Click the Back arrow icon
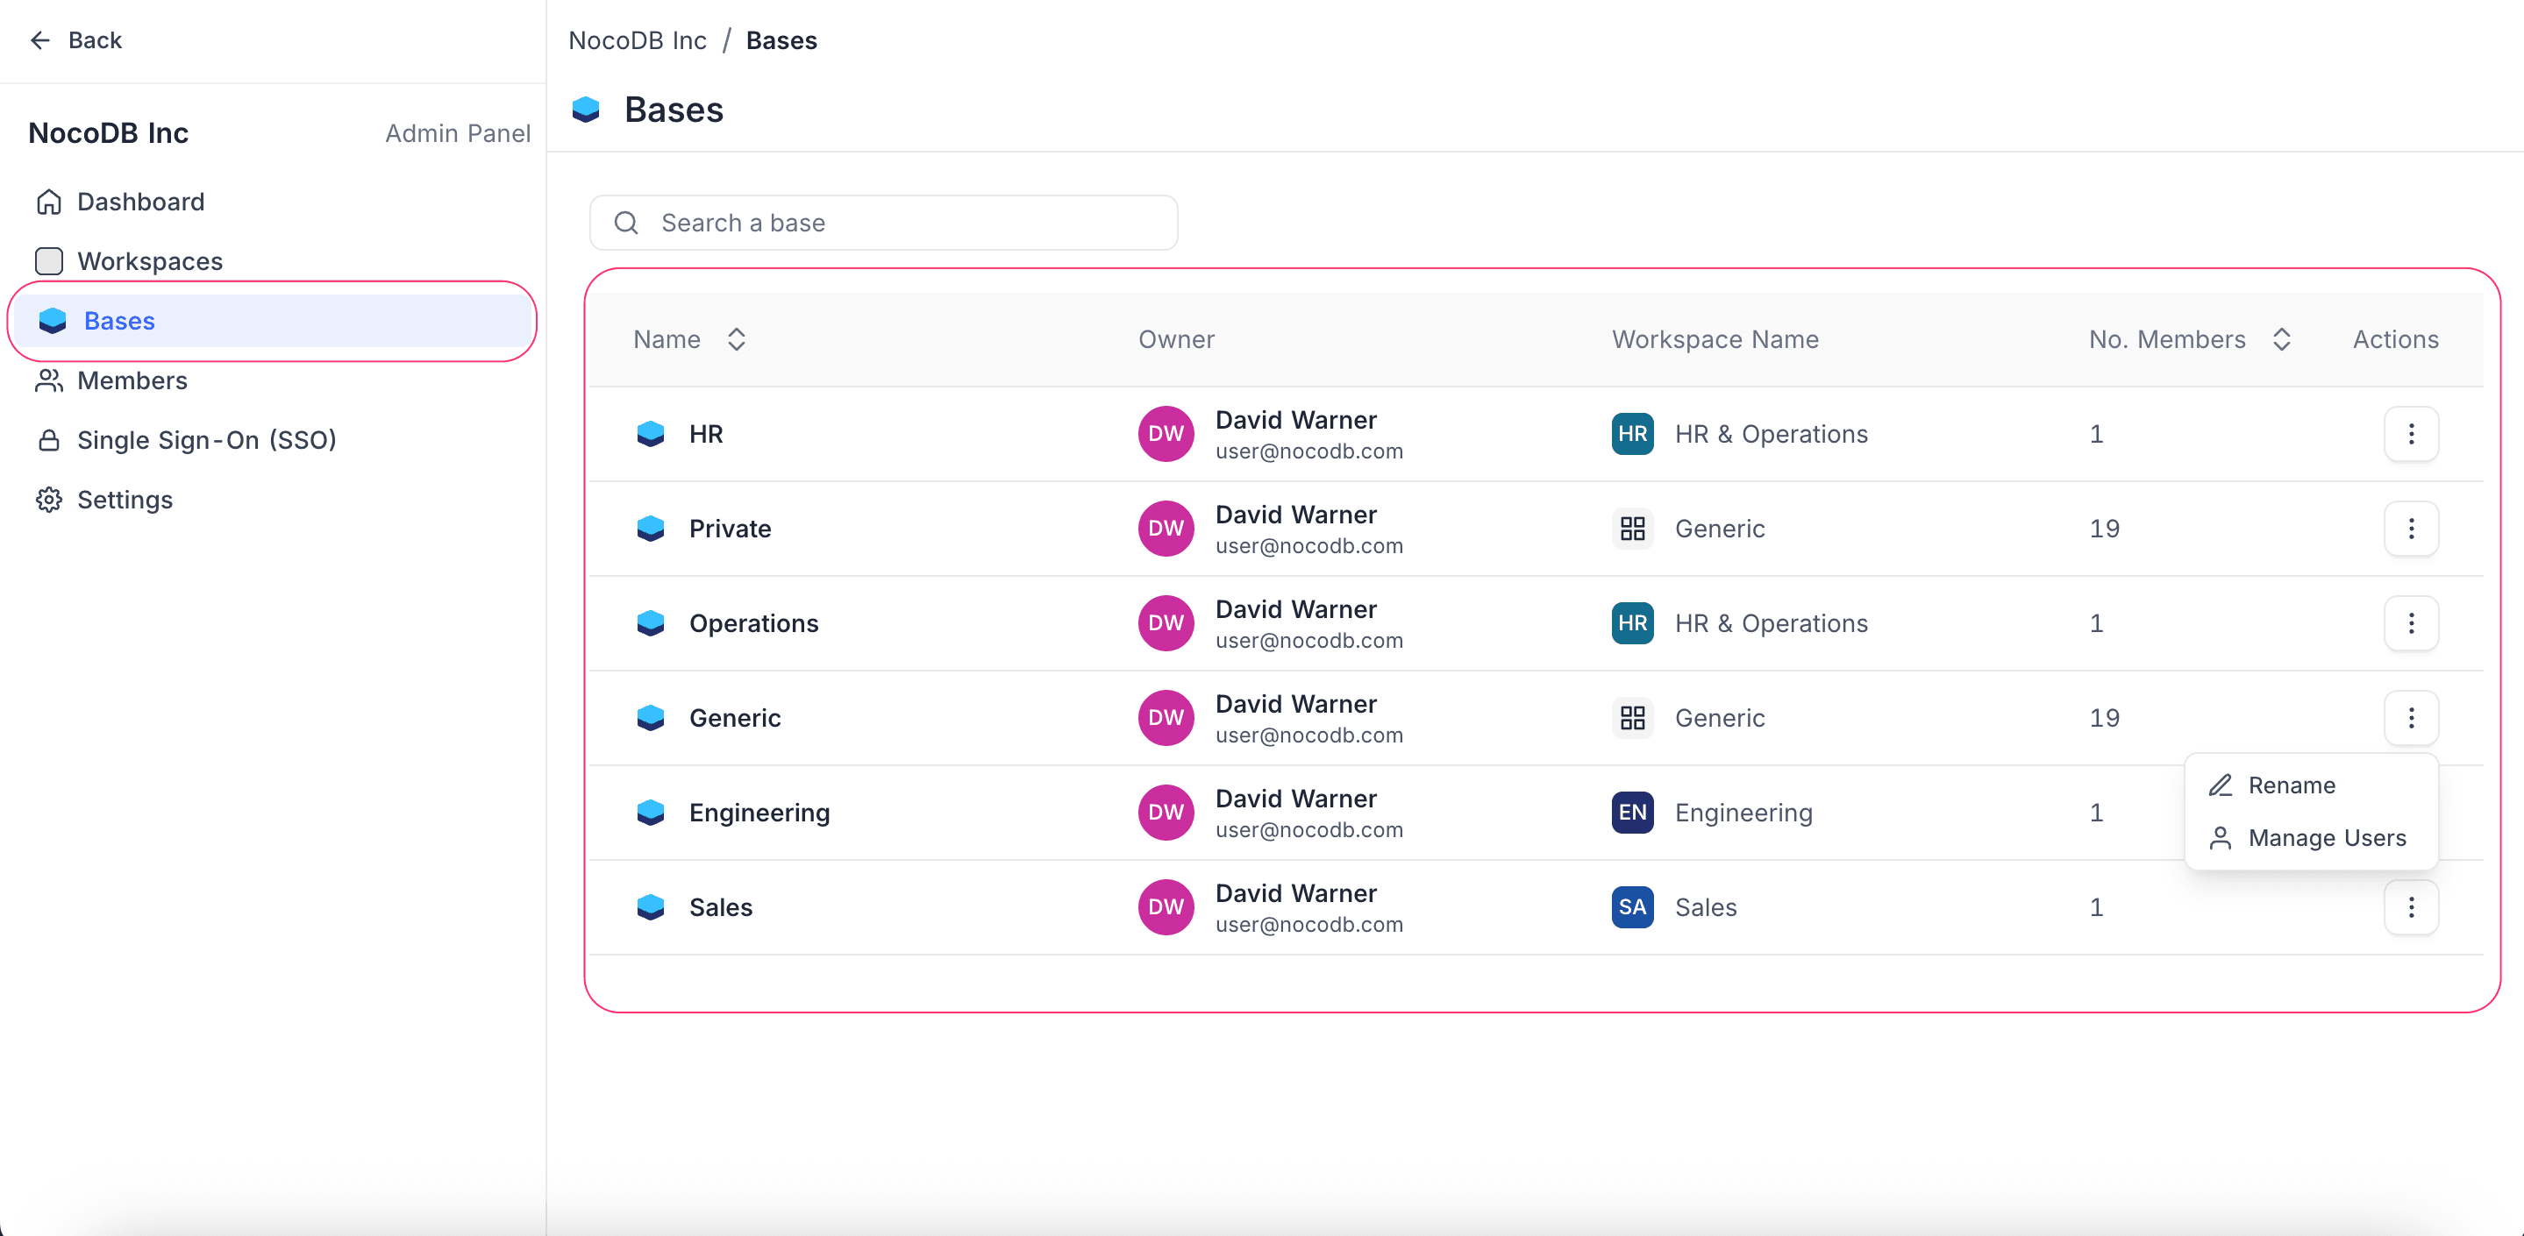 click(40, 40)
